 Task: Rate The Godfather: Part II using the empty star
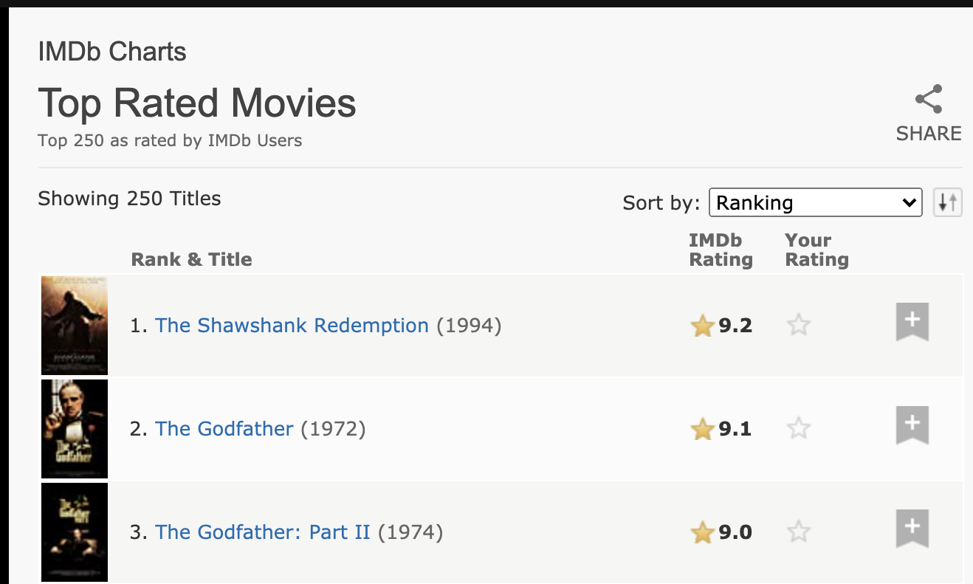798,532
